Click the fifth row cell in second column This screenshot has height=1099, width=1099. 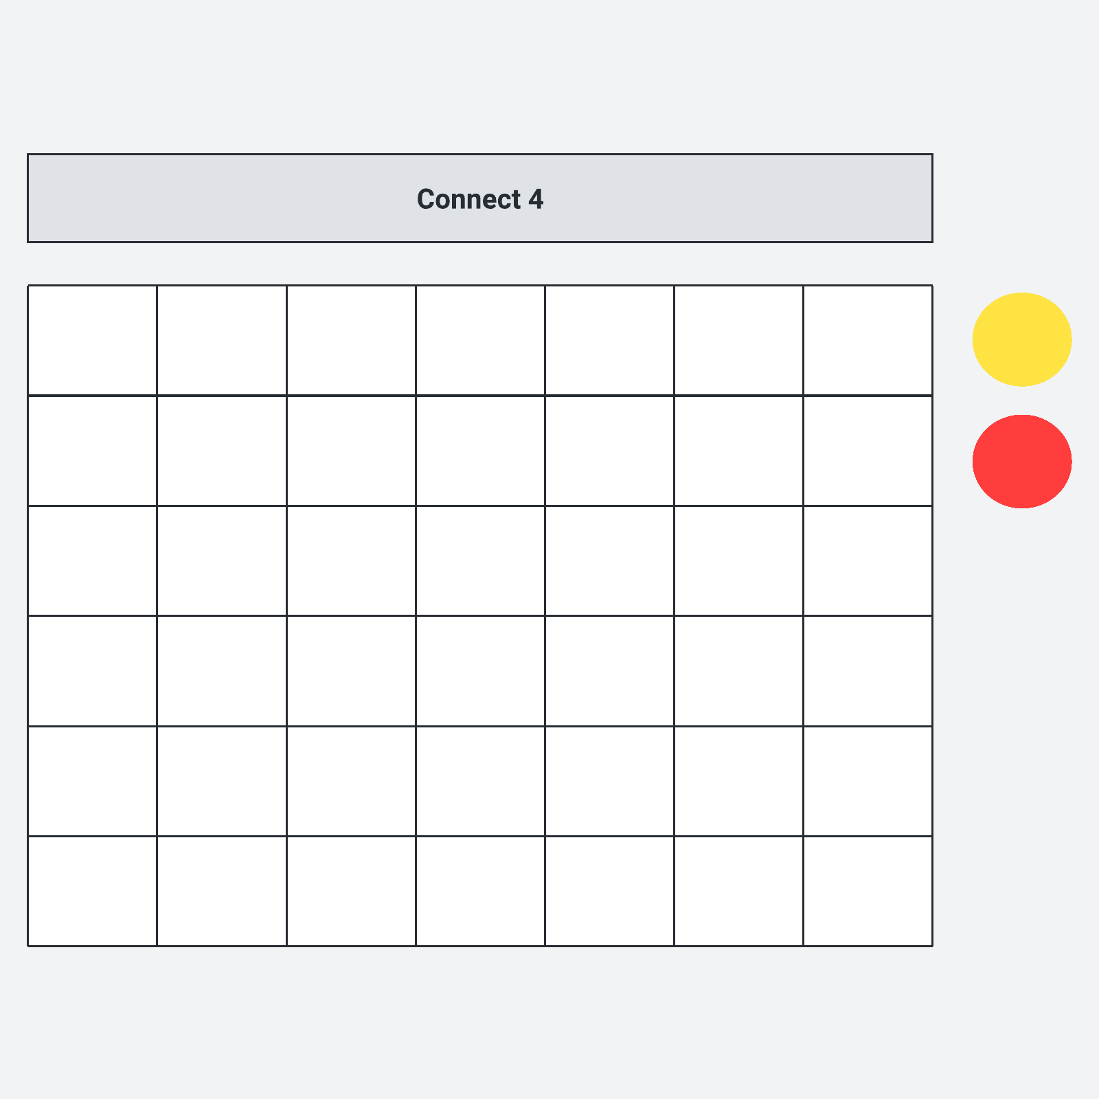pyautogui.click(x=221, y=781)
